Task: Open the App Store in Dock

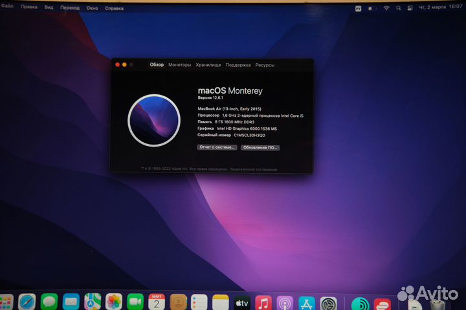Action: [307, 303]
